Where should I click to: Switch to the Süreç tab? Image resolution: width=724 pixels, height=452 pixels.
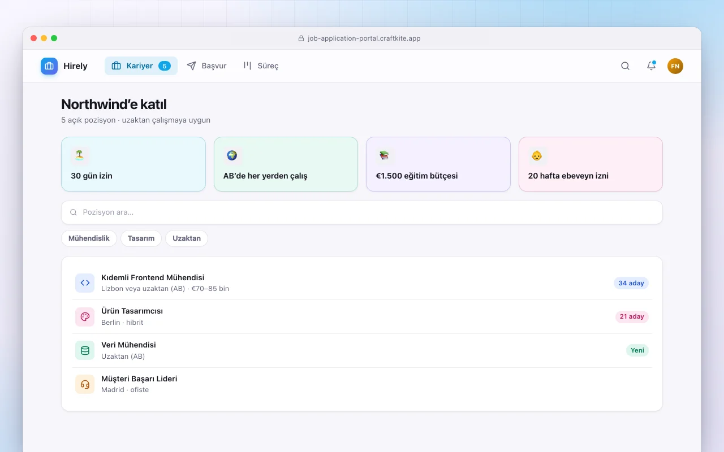click(x=261, y=66)
